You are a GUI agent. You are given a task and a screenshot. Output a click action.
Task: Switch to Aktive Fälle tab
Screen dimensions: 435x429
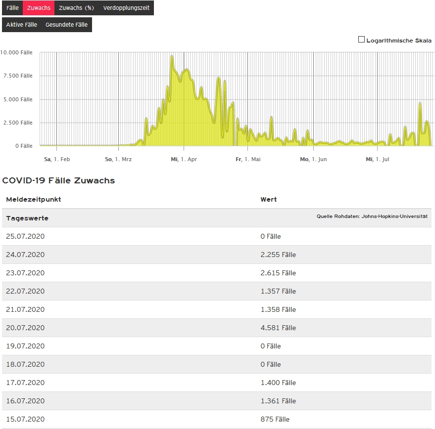[x=21, y=25]
